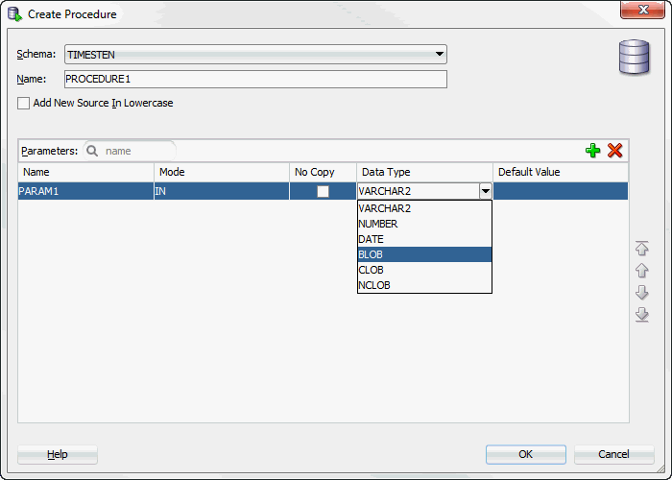
Task: Close the Create Procedure dialog
Action: click(x=642, y=10)
